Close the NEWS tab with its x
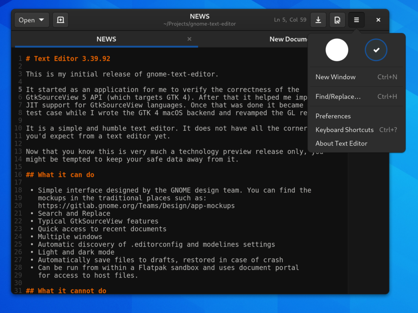Screen dimensions: 418x313 (x=189, y=39)
